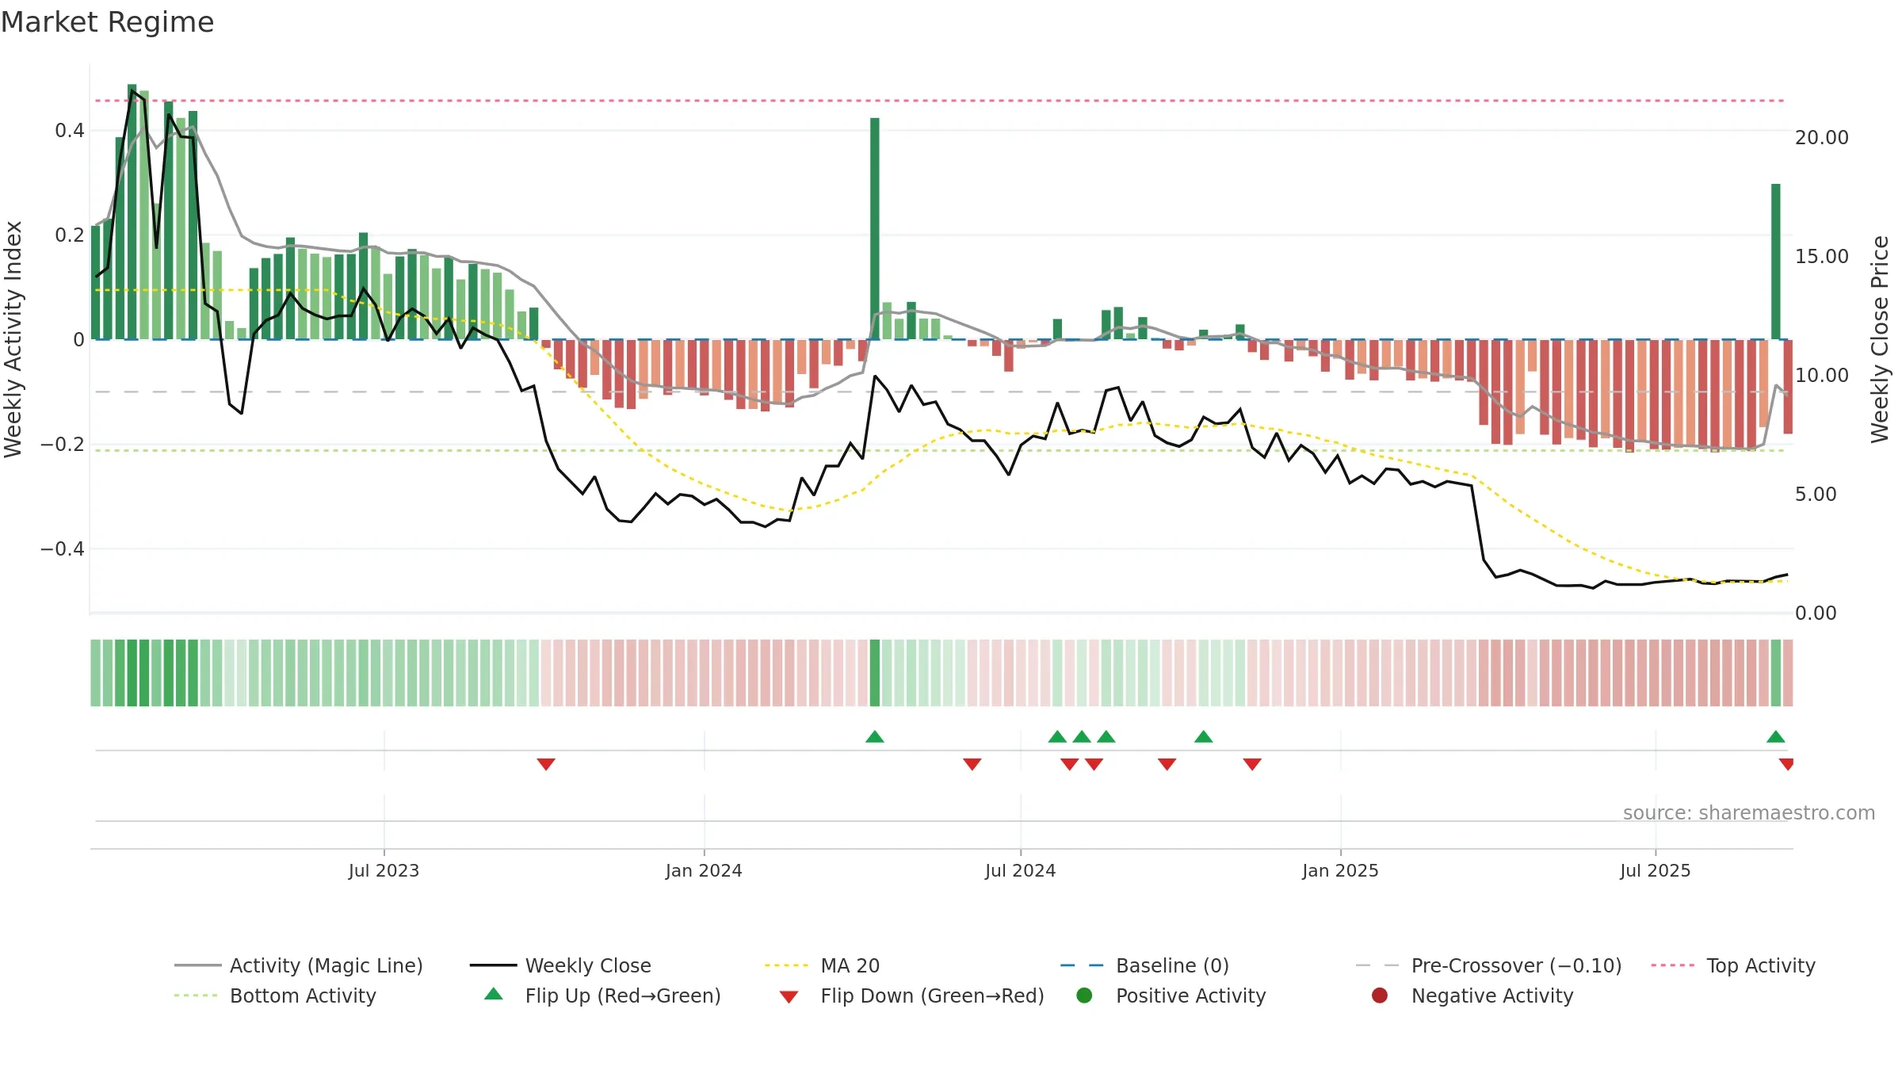Click the Jul 2024 x-axis label
1902x1070 pixels.
pos(1021,870)
